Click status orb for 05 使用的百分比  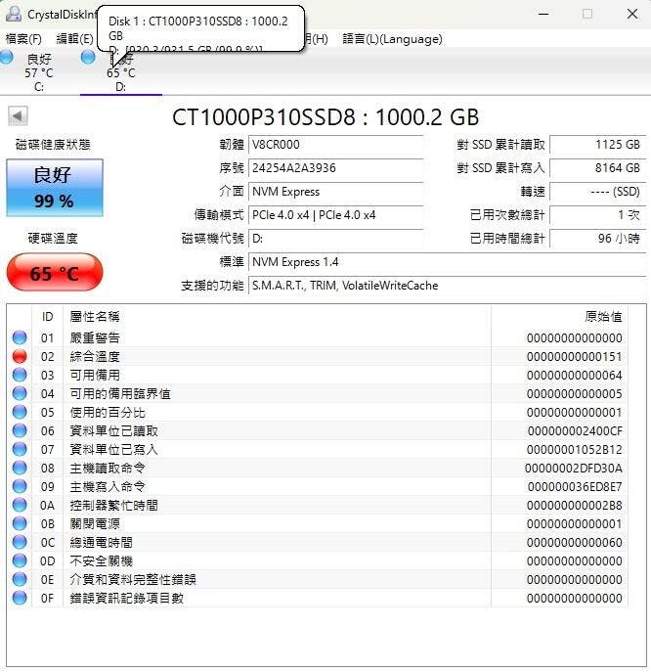tap(20, 412)
